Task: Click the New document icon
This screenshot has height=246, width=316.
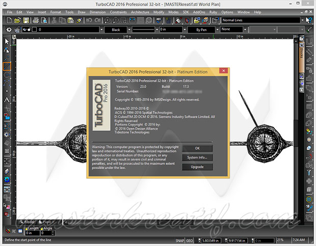Action: pyautogui.click(x=9, y=20)
